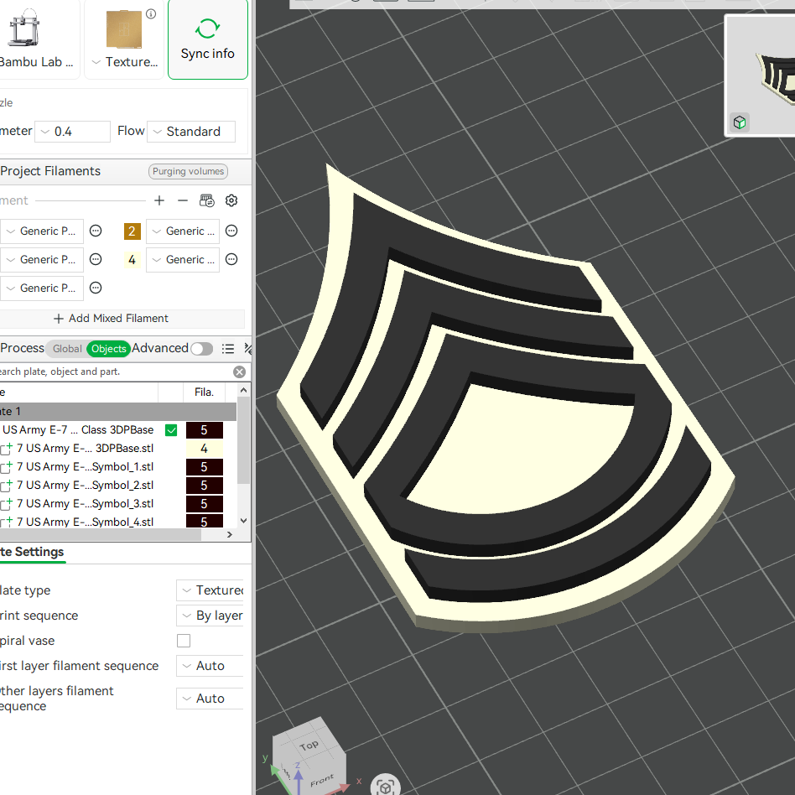The image size is (795, 795).
Task: Click edit icon beside third Generic P...
Action: pyautogui.click(x=96, y=288)
